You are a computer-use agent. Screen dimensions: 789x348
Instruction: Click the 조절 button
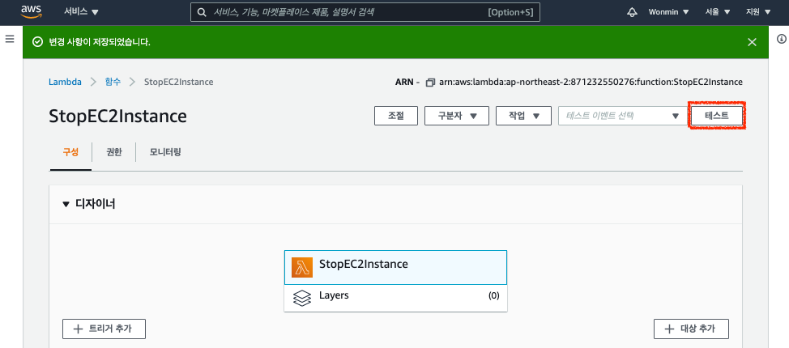coord(396,116)
